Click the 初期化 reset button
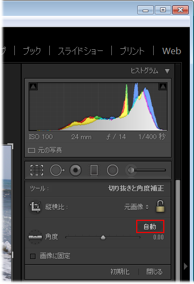The height and width of the screenshot is (284, 194). (x=120, y=272)
